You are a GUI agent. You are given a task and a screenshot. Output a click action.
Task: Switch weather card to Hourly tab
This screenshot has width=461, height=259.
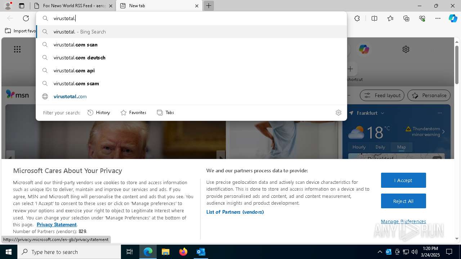tap(359, 147)
